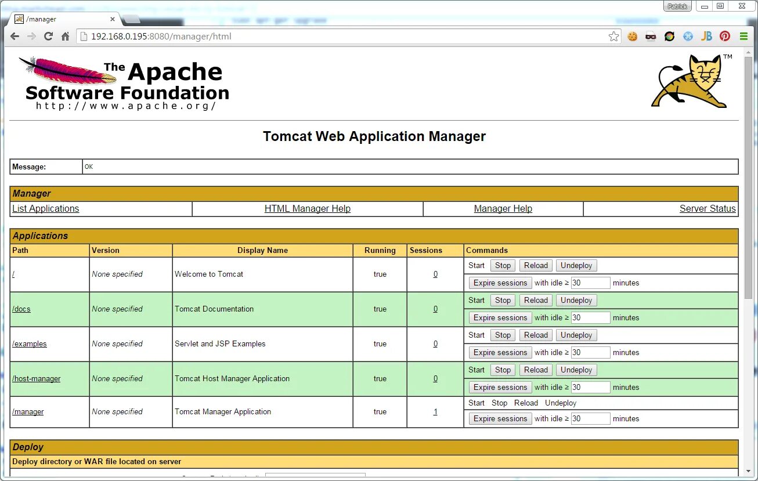Click the Tomcat cat logo
Screen dimensions: 758x481
[x=692, y=81]
